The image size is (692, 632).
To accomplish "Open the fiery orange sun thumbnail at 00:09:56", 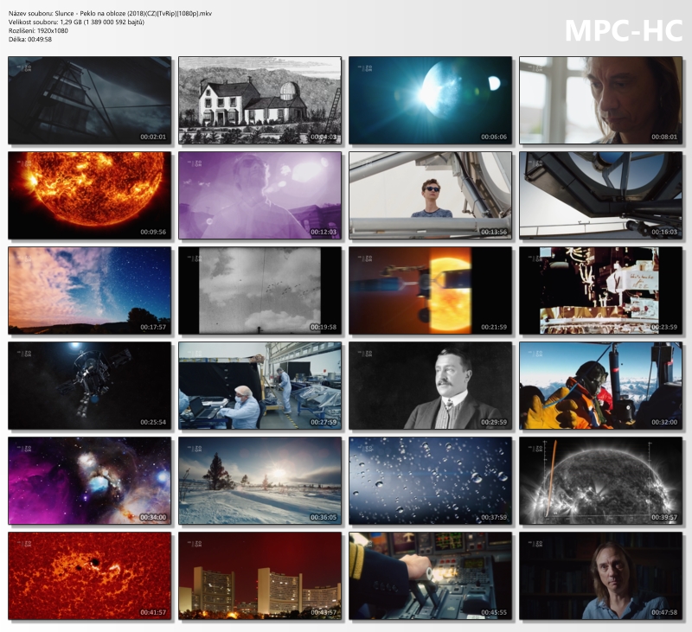I will tap(90, 195).
